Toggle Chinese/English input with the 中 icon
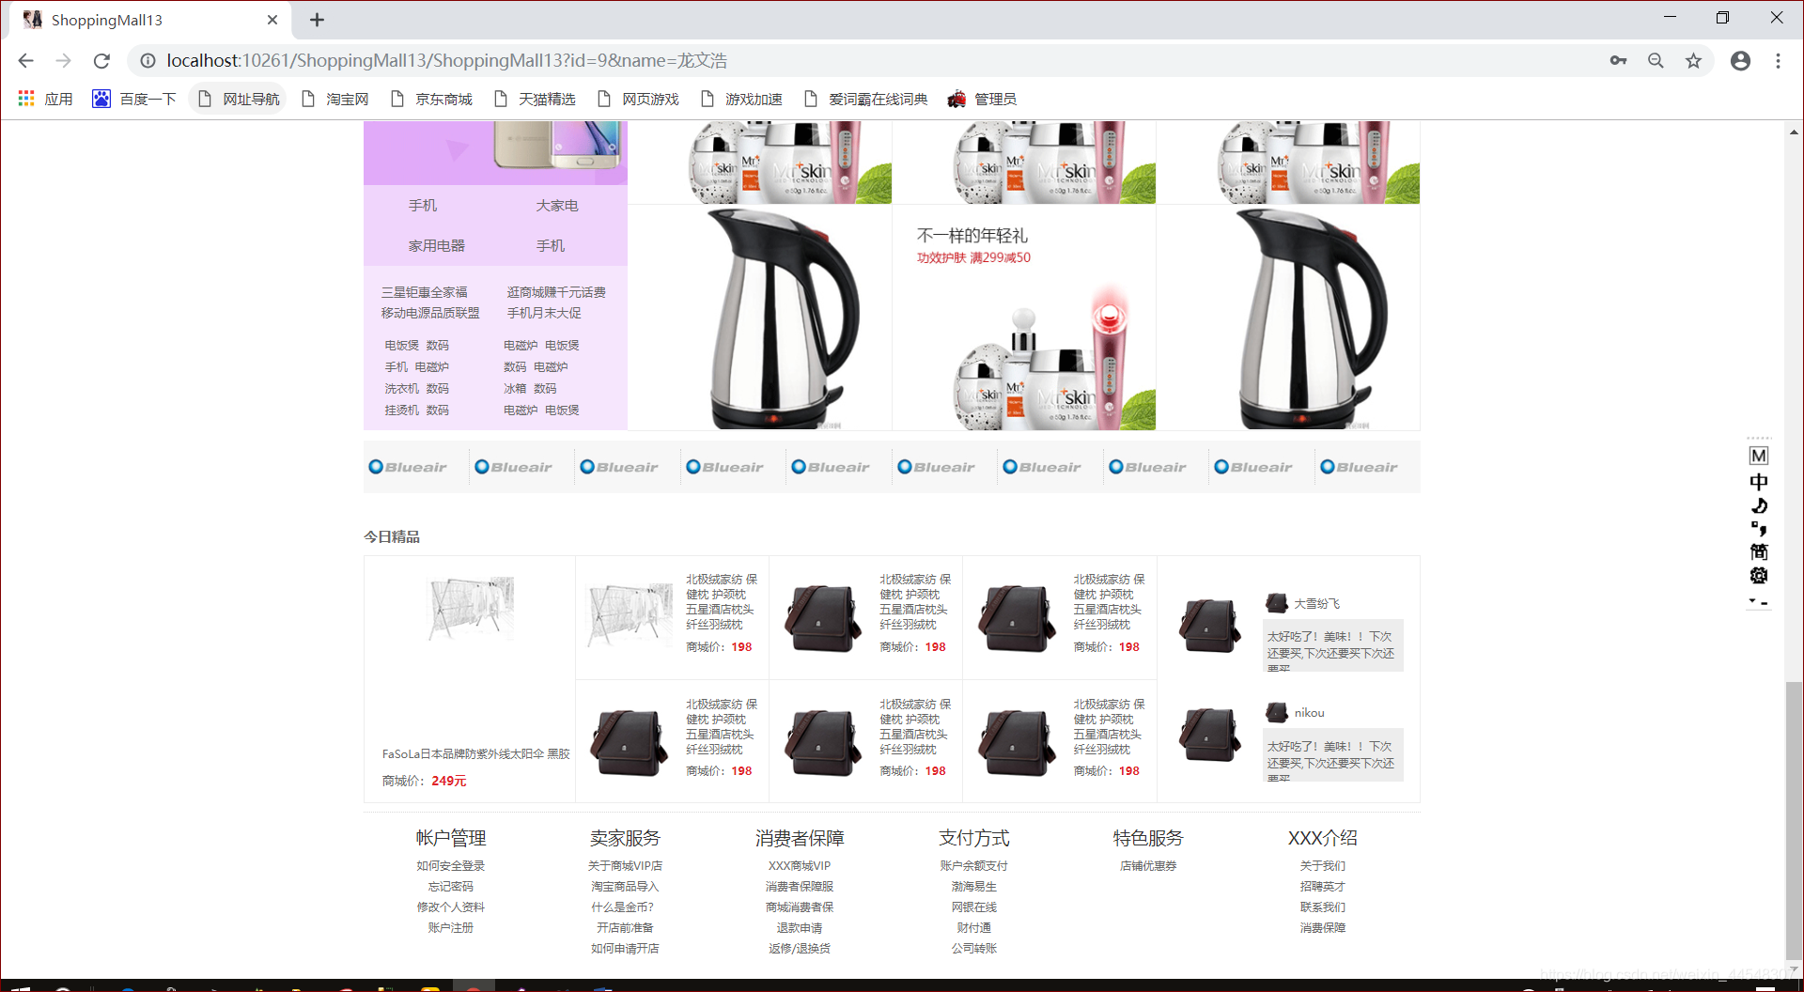 (x=1759, y=480)
